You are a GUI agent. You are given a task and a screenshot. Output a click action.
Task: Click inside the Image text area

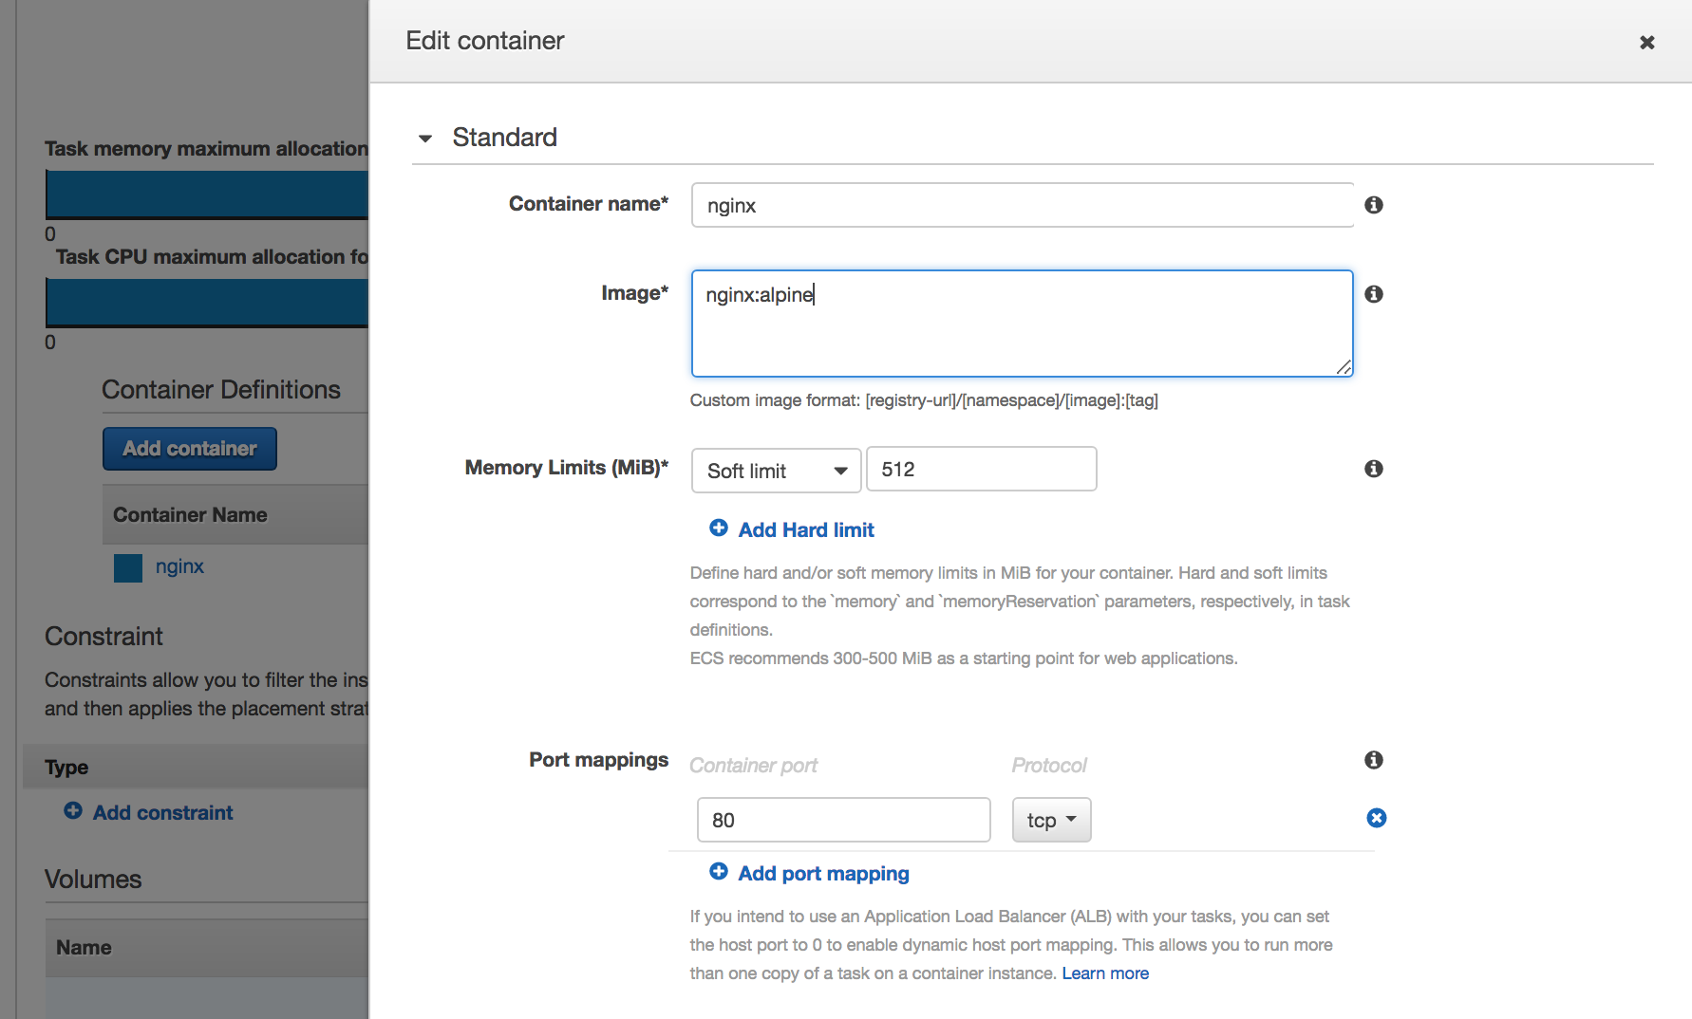[x=1022, y=324]
